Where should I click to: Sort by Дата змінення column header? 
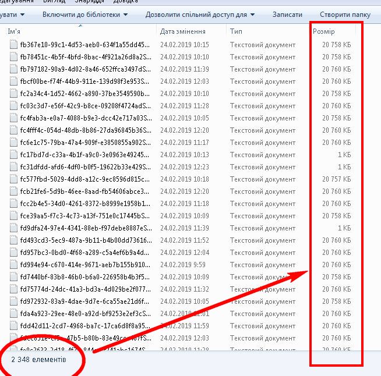coord(182,31)
